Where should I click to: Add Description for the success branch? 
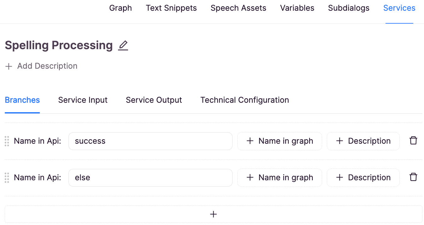tap(363, 141)
